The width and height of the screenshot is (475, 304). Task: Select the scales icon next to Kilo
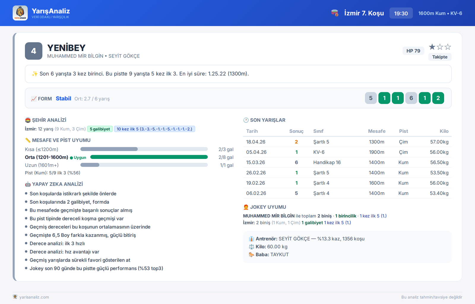[x=251, y=247]
